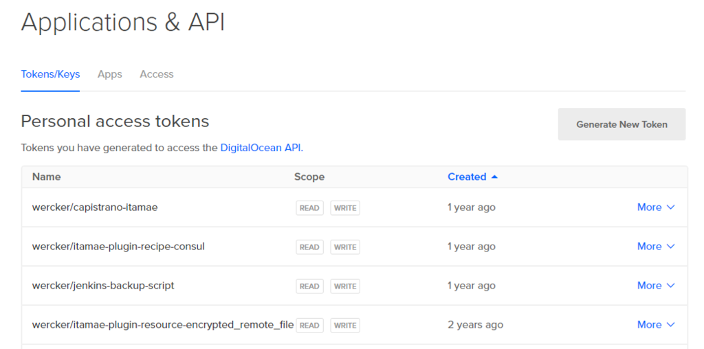Open More options for encrypted_remote_file token
704x349 pixels.
[656, 325]
